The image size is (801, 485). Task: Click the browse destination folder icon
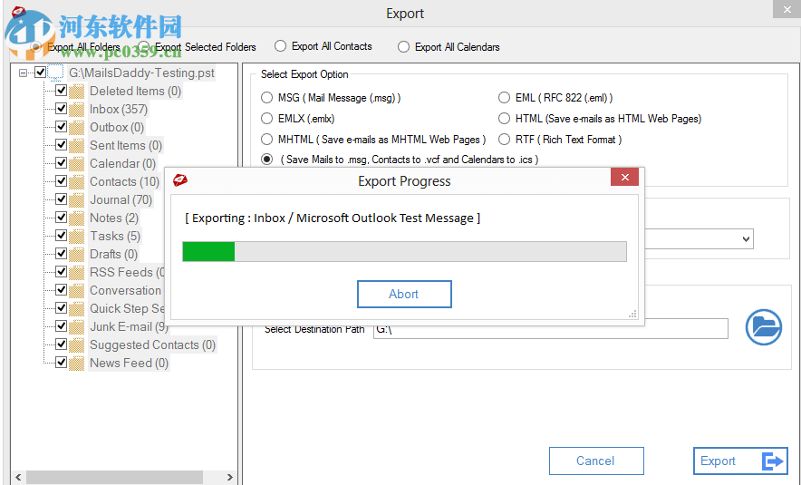point(764,327)
